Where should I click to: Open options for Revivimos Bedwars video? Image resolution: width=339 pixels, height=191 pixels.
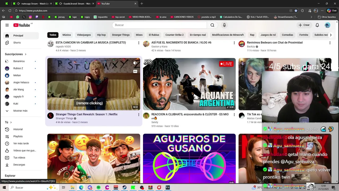pyautogui.click(x=330, y=43)
